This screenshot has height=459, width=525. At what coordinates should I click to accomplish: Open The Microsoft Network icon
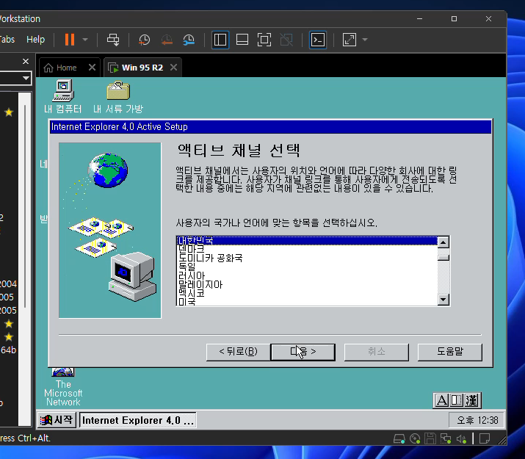63,388
